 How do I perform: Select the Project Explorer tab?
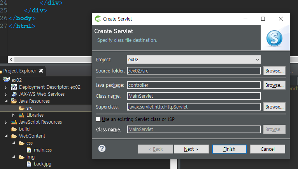pos(19,71)
